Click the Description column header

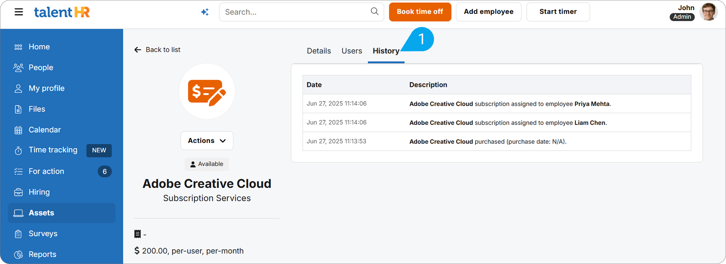(428, 85)
